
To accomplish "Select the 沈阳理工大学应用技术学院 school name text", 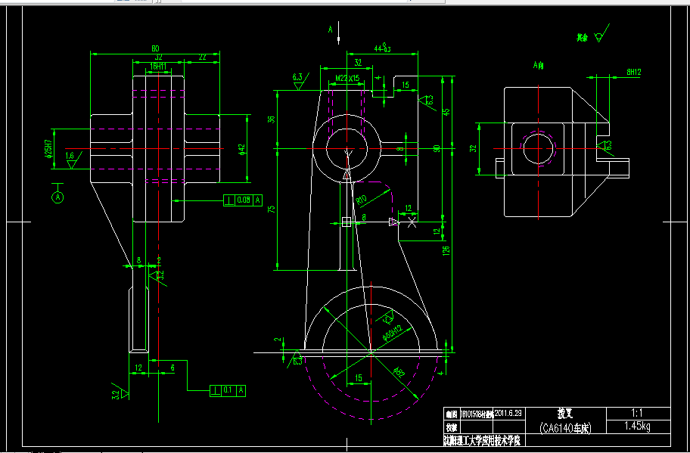I will pyautogui.click(x=482, y=441).
